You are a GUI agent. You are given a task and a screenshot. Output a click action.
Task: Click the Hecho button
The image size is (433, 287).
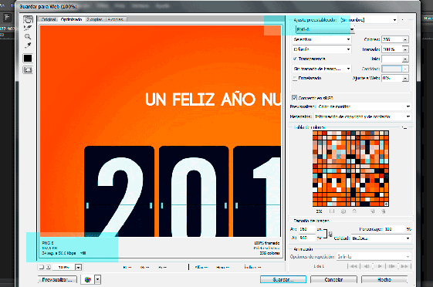(384, 279)
